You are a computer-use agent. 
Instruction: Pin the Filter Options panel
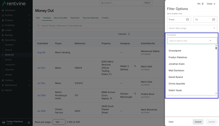pyautogui.click(x=200, y=4)
